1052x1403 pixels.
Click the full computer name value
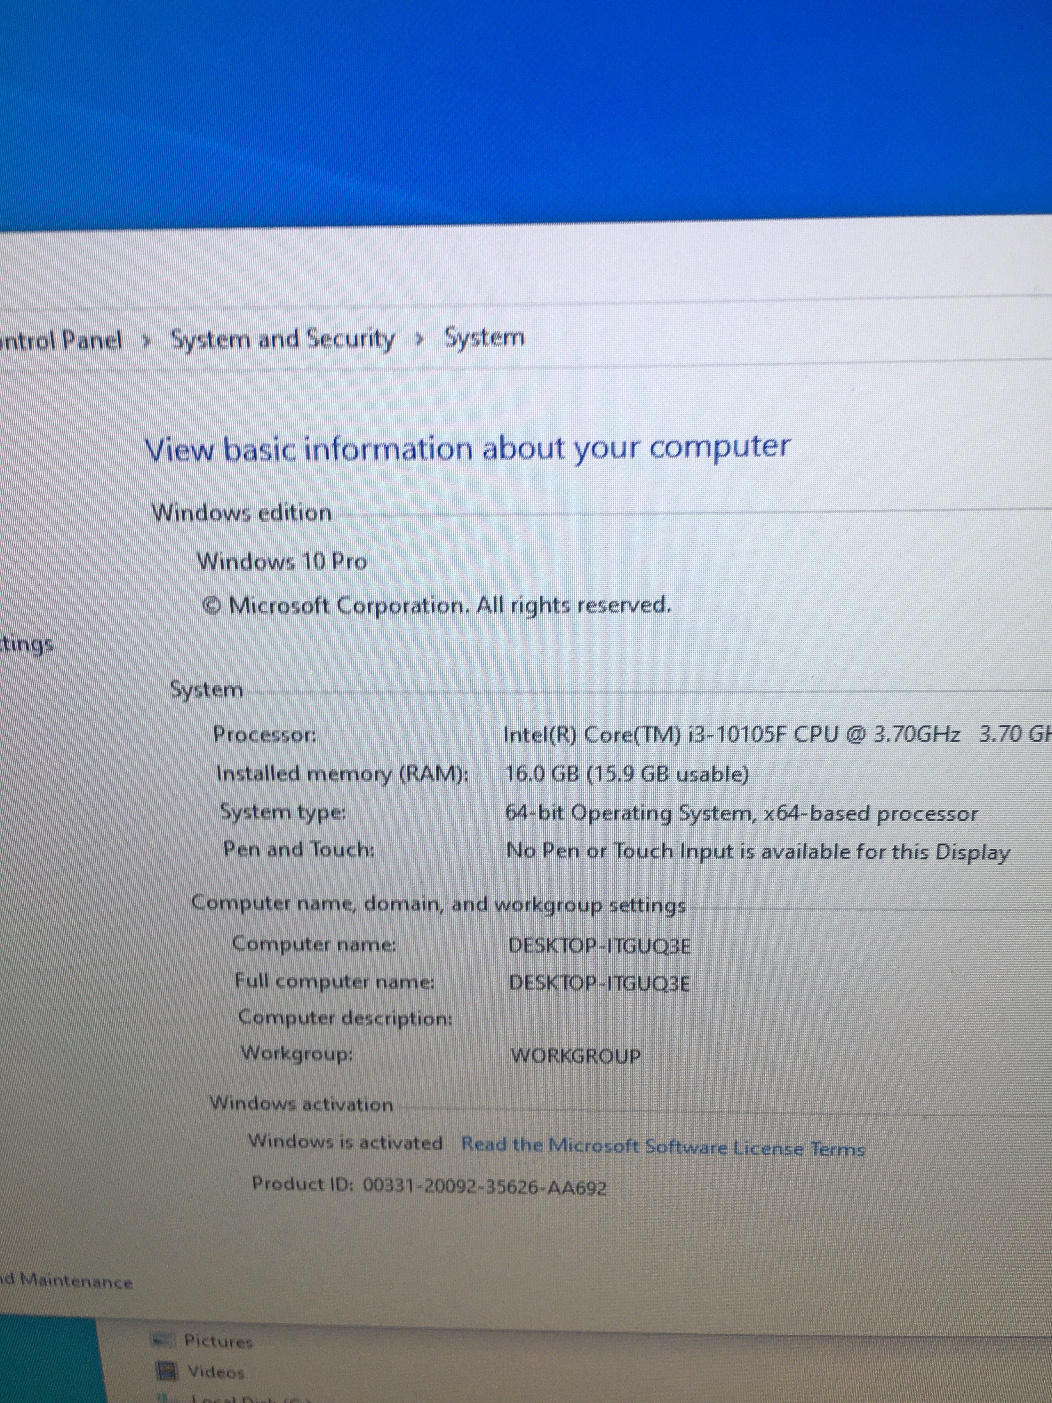click(x=599, y=984)
